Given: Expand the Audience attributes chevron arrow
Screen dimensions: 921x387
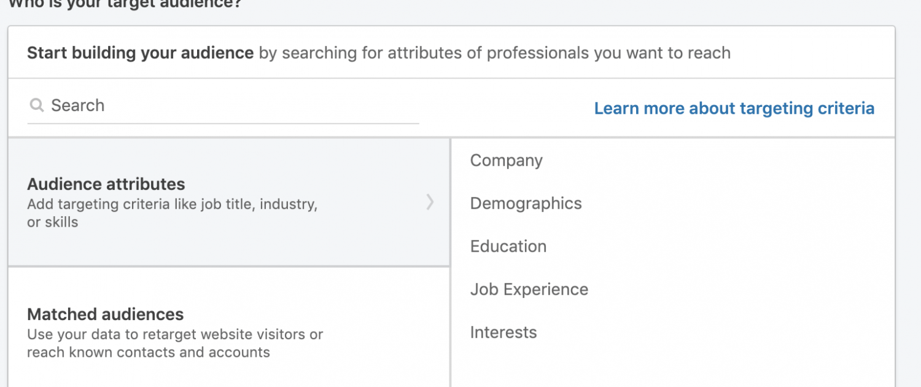Looking at the screenshot, I should [x=430, y=202].
